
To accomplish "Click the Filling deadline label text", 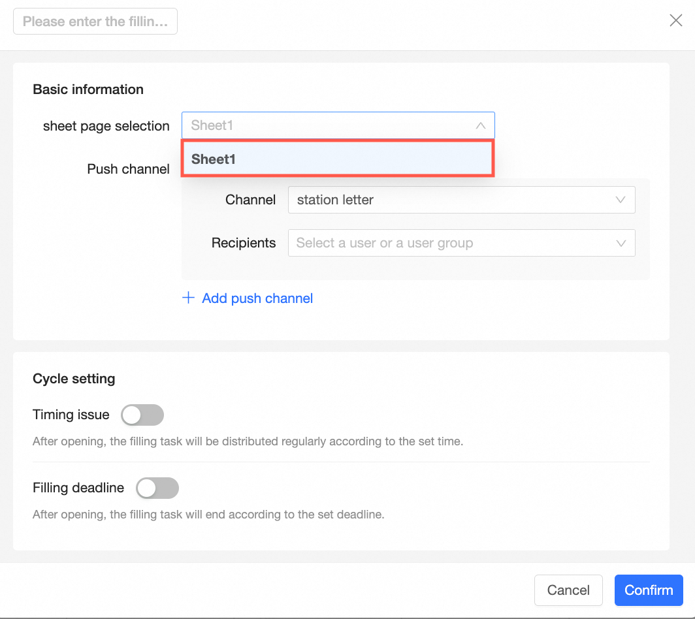I will click(78, 488).
